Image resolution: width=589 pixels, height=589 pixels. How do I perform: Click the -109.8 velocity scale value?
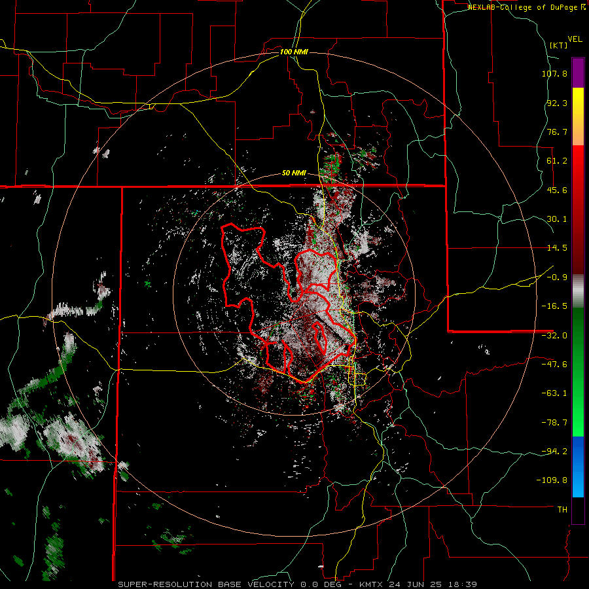pyautogui.click(x=552, y=480)
